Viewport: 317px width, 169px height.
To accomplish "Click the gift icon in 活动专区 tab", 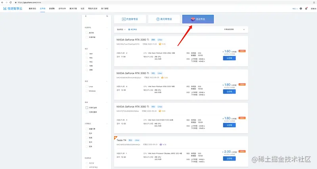I will click(193, 19).
